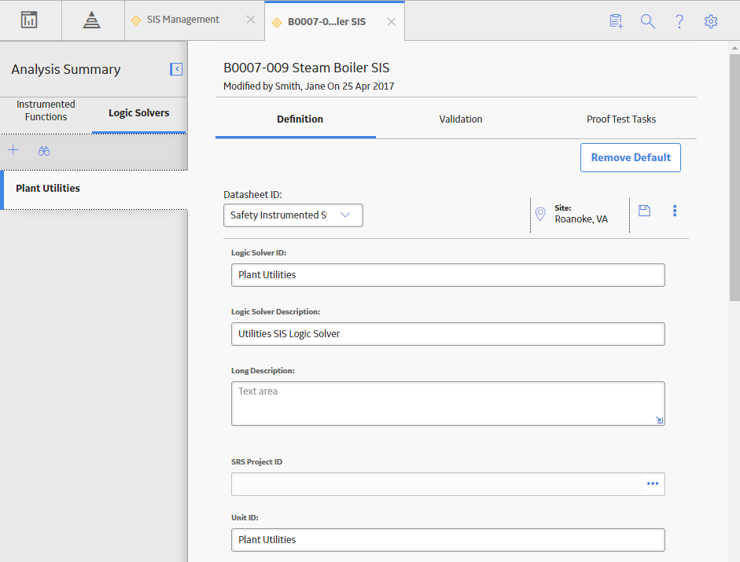Viewport: 740px width, 562px height.
Task: Open the vertical three-dot more options menu
Action: [x=675, y=211]
